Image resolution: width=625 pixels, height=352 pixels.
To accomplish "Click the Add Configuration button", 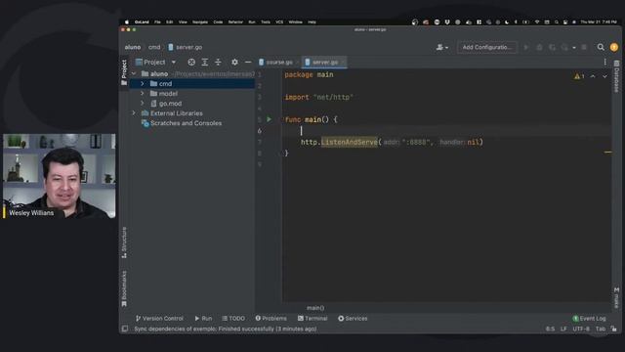I will point(486,47).
